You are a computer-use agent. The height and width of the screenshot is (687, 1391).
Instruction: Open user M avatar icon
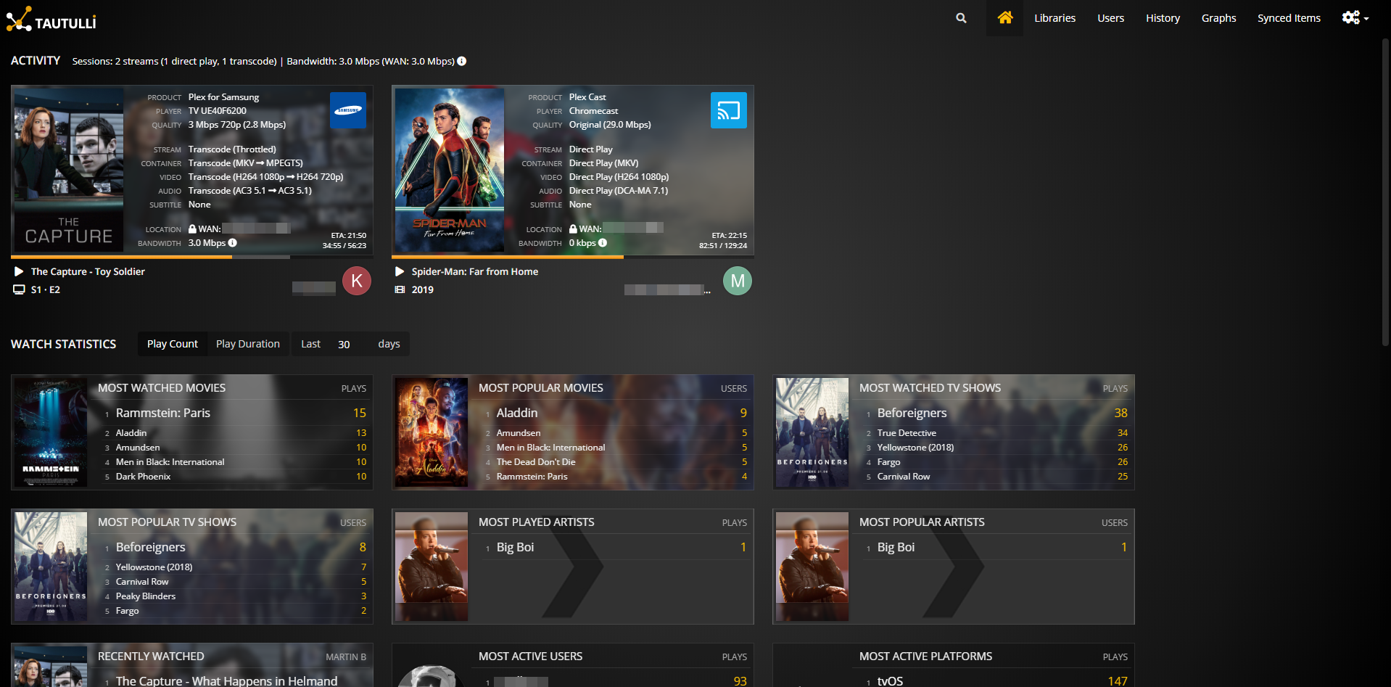tap(737, 281)
